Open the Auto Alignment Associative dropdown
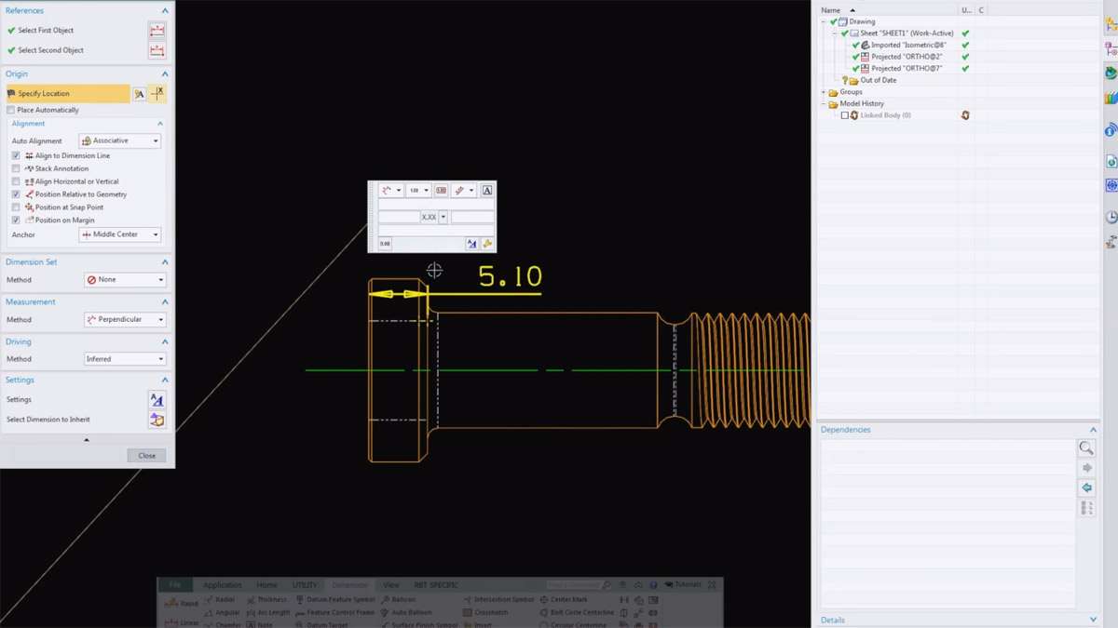 tap(120, 140)
